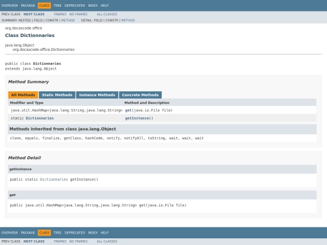Screen dimensions: 327x245
Task: Click the inherited methods list starting with clone
Action: pos(107,138)
